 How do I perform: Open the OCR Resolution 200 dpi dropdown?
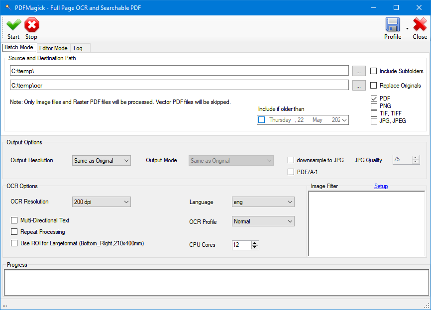point(102,202)
